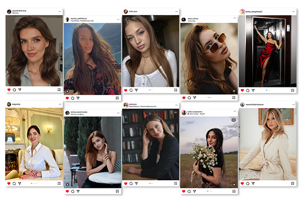303x202 pixels.
Task: Open comments on the red dress post
Action: point(247,90)
